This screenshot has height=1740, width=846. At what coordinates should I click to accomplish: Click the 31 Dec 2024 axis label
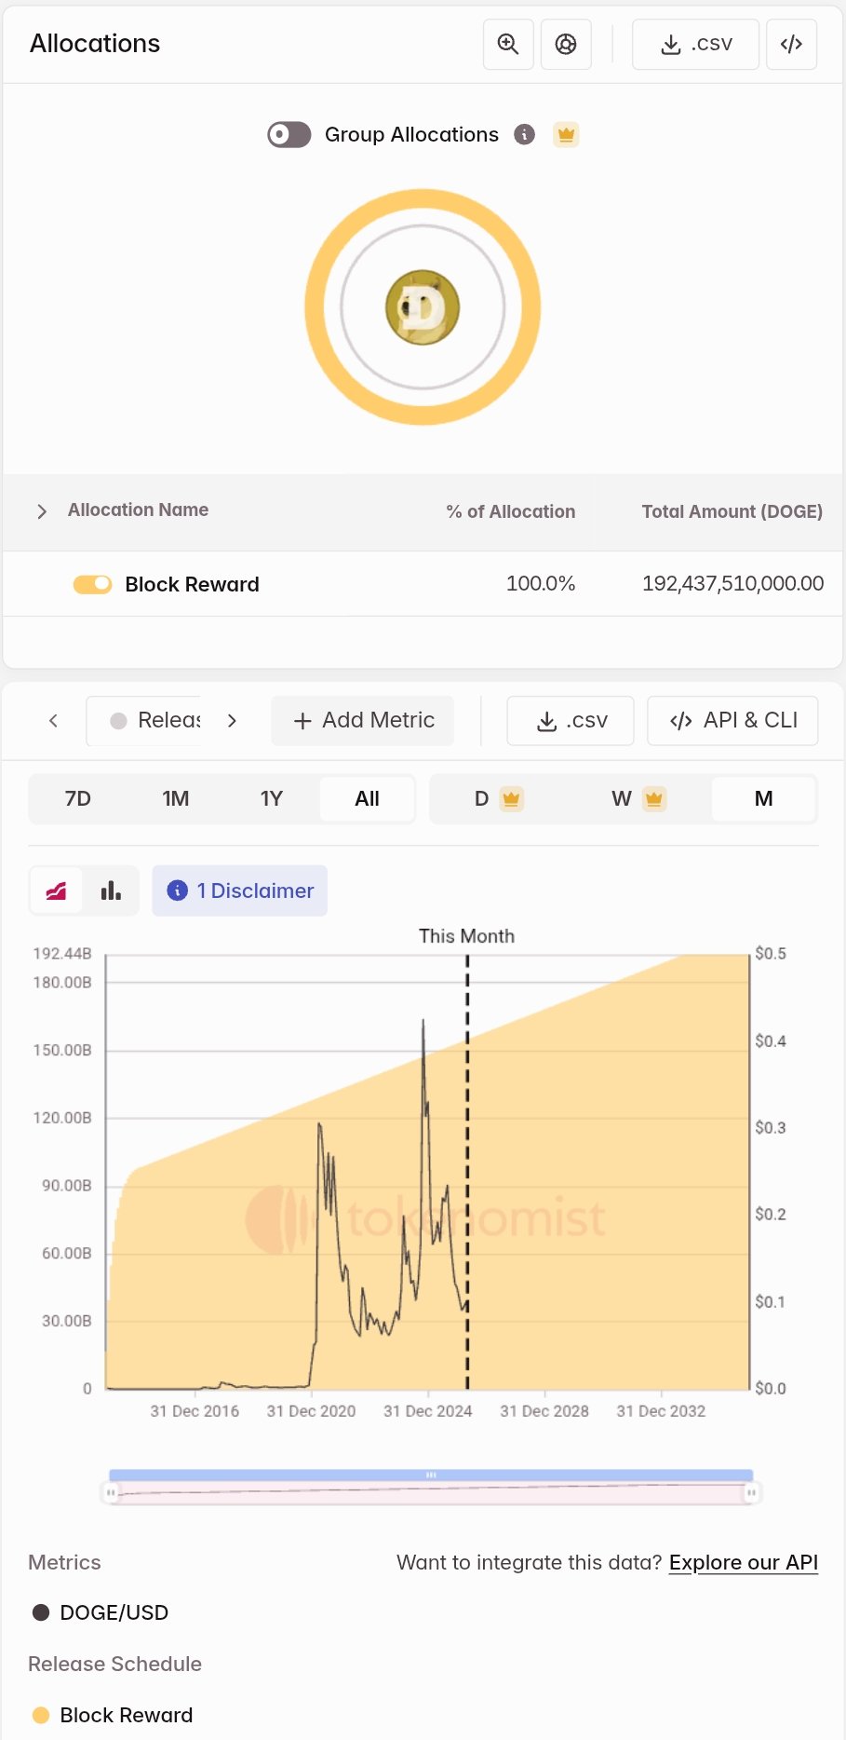click(x=428, y=1411)
